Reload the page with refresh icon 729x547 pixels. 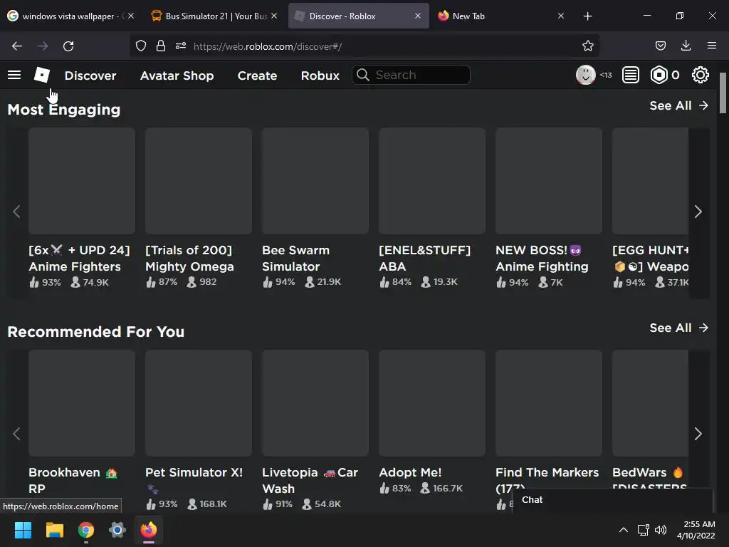pyautogui.click(x=68, y=46)
